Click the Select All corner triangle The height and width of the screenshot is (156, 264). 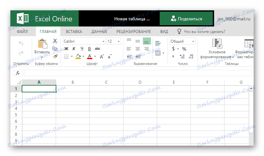tap(18, 82)
